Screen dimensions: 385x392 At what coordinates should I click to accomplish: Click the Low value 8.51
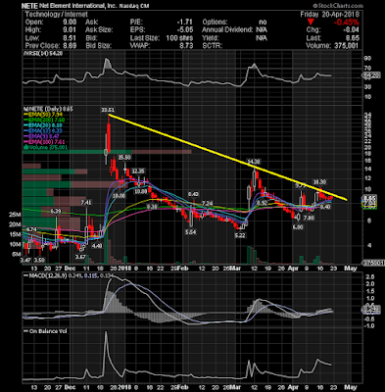(x=70, y=37)
